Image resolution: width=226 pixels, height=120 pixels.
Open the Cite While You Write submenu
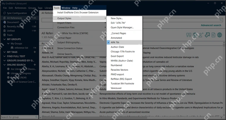[80, 33]
